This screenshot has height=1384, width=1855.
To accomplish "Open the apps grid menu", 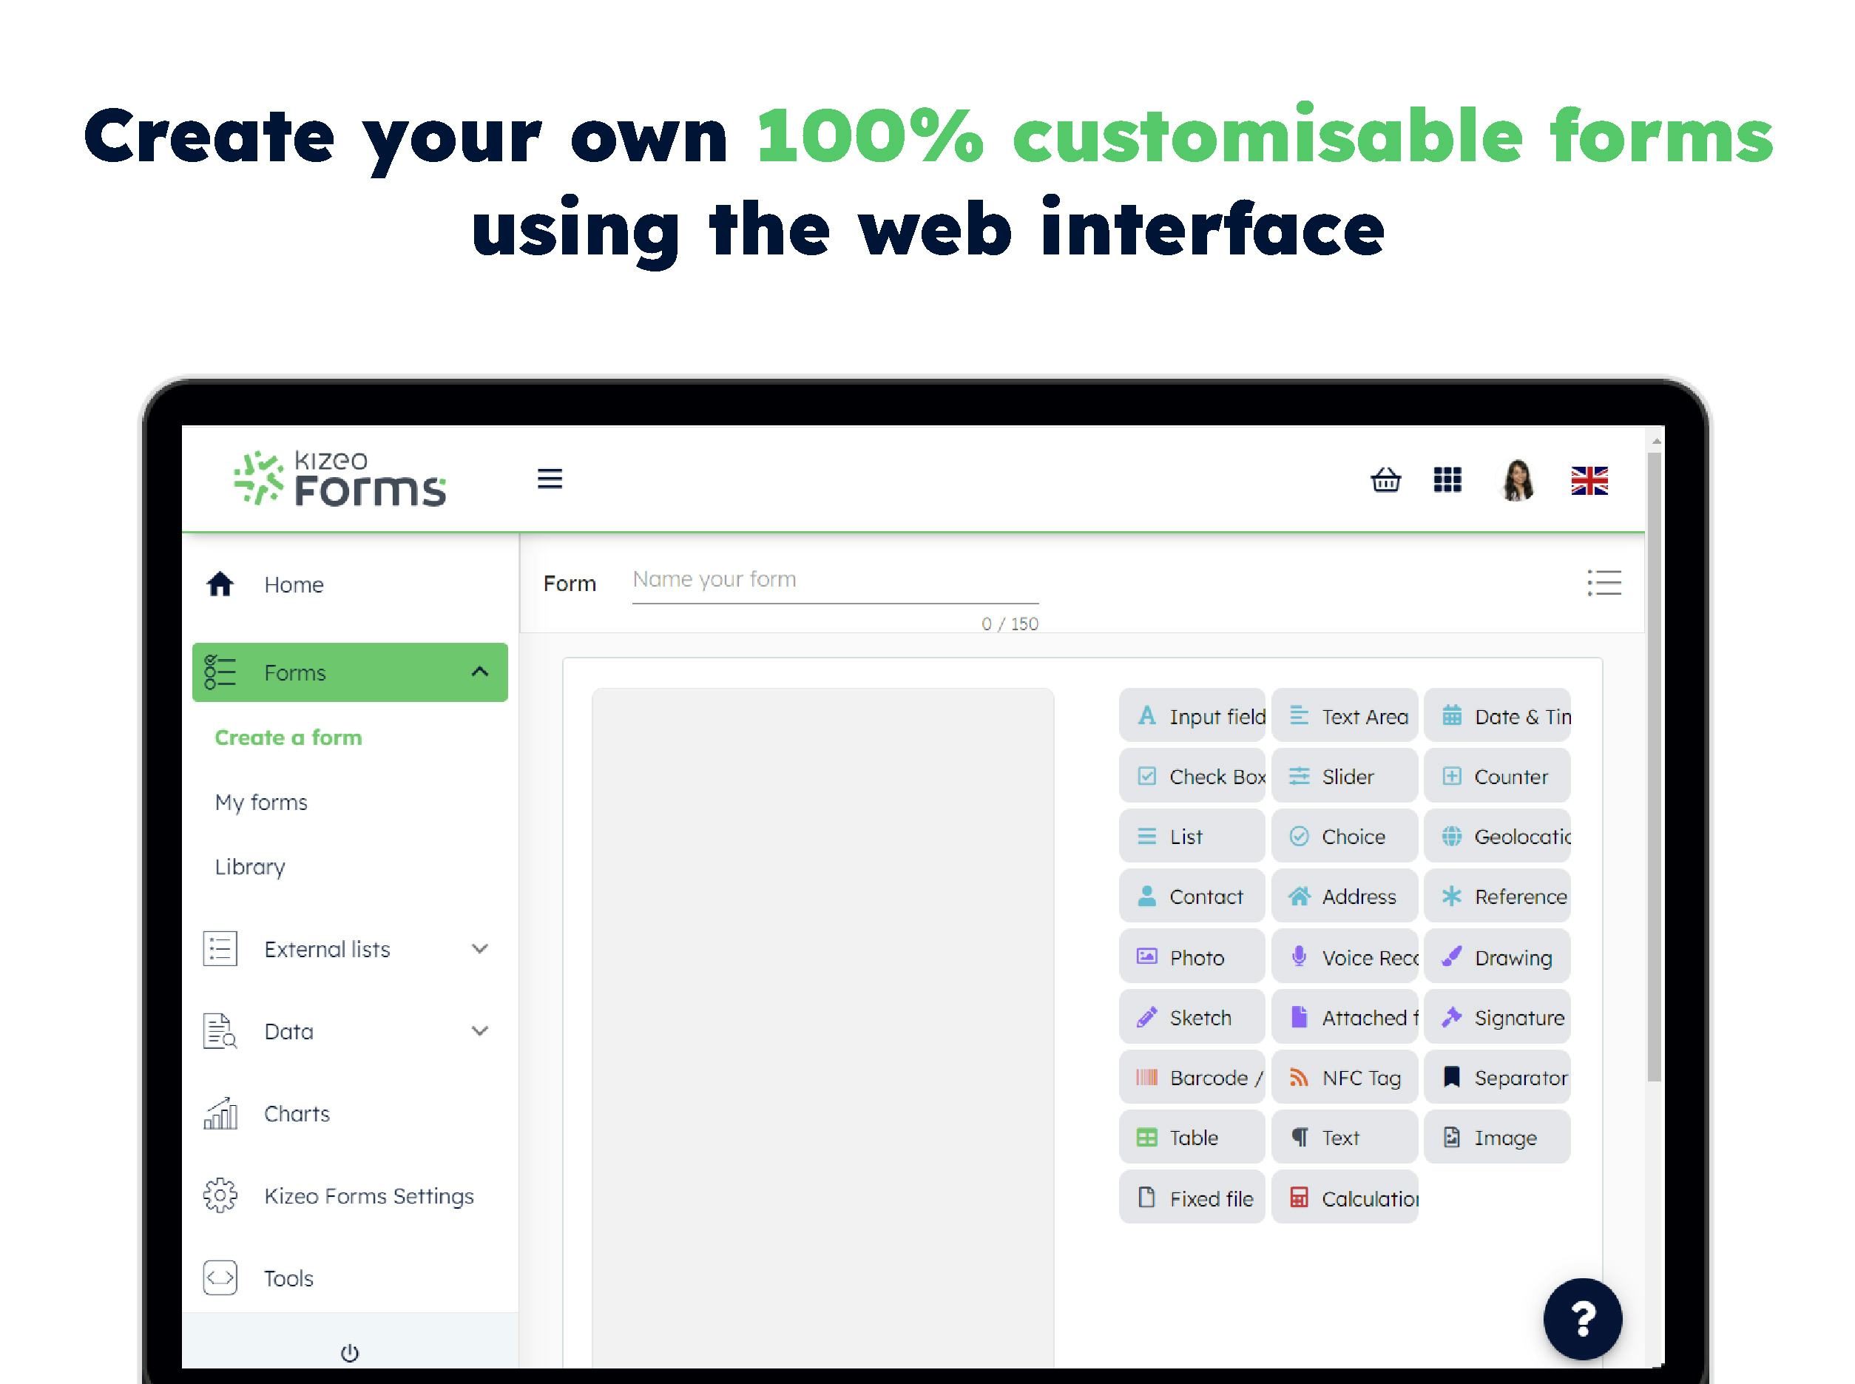I will 1448,480.
